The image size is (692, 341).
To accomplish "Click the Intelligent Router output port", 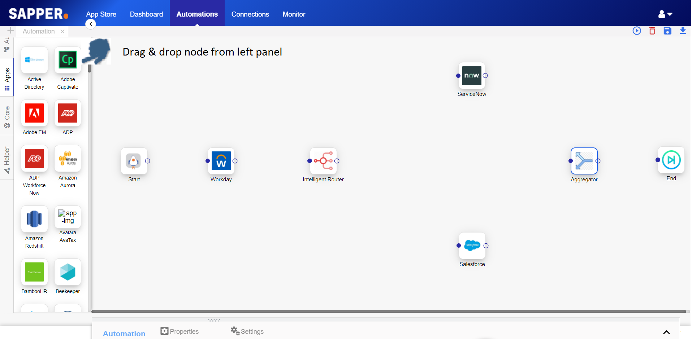I will point(337,161).
